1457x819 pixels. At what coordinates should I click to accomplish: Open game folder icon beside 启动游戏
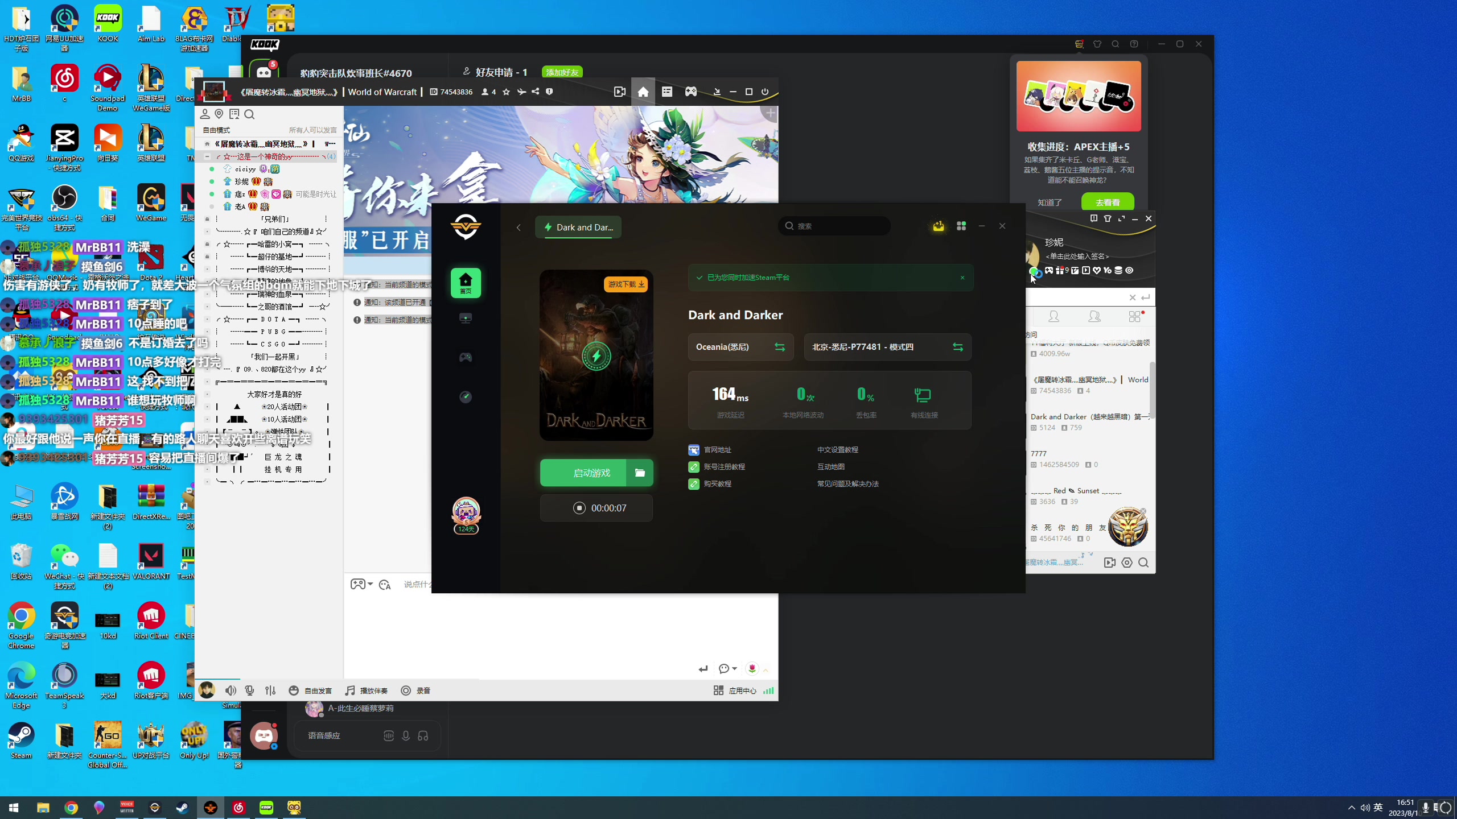point(640,473)
